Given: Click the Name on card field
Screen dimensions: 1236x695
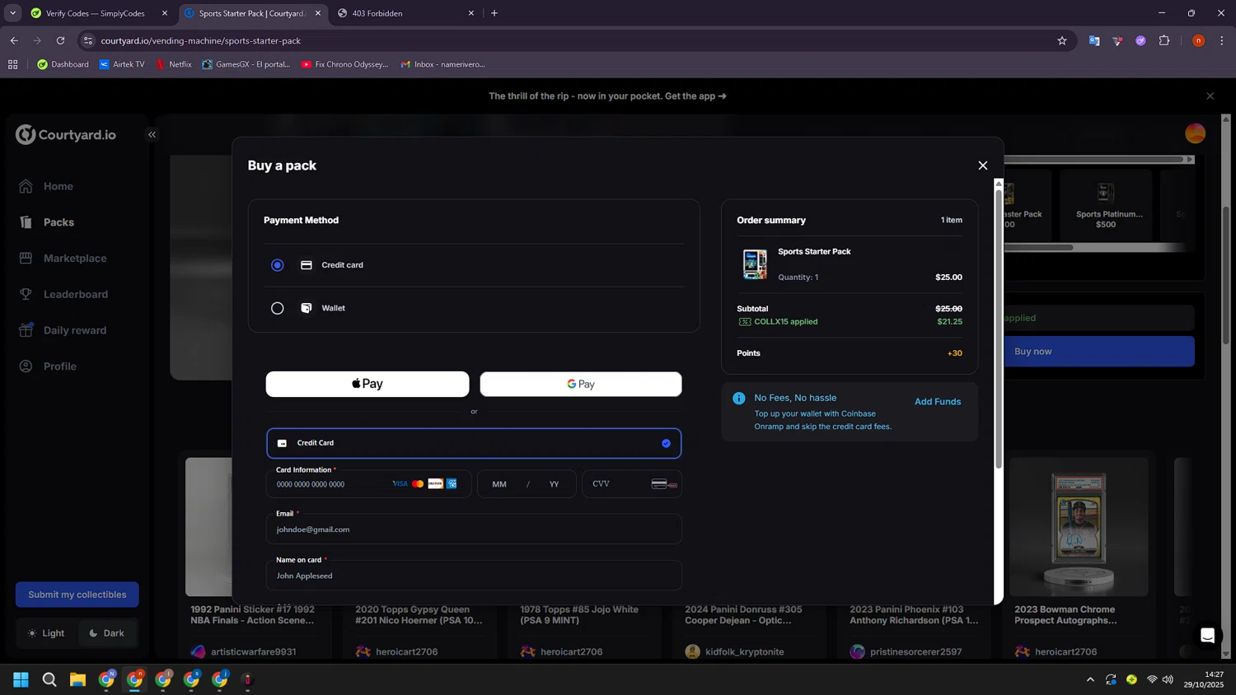Looking at the screenshot, I should point(474,576).
